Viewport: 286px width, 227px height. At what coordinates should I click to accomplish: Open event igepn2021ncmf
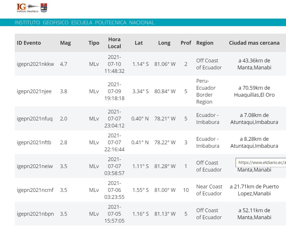pos(35,190)
